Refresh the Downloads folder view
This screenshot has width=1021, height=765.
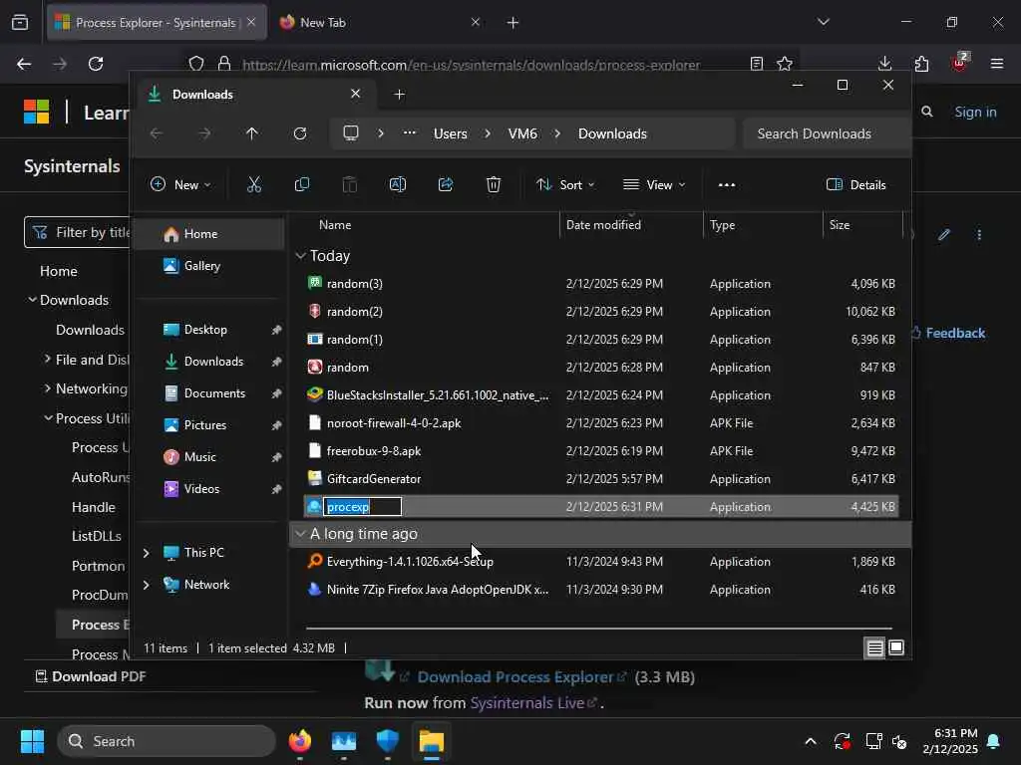pyautogui.click(x=300, y=133)
